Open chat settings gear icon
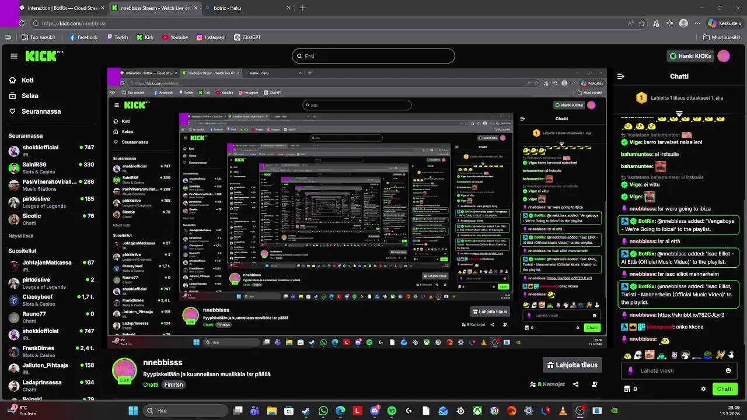Viewport: 747px width, 420px height. [703, 389]
